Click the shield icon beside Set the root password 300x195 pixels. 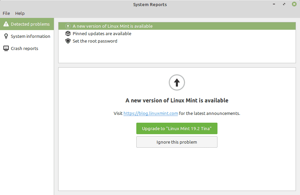[x=68, y=41]
